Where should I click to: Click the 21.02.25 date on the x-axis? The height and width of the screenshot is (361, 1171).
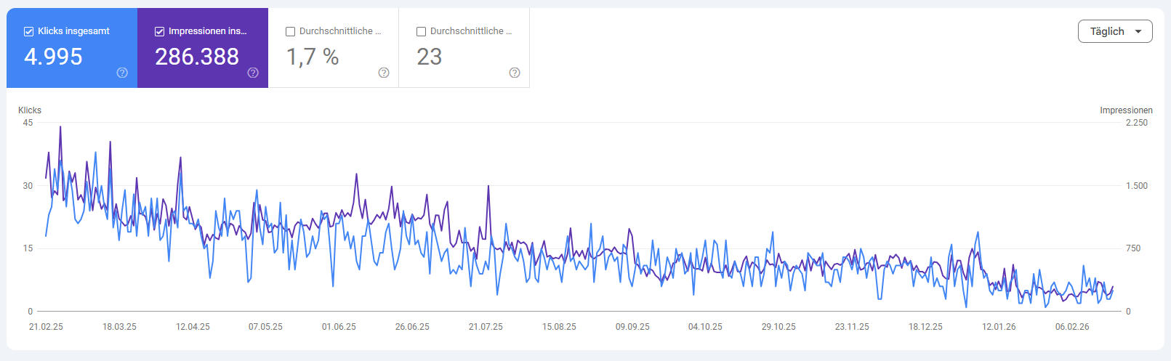point(46,327)
